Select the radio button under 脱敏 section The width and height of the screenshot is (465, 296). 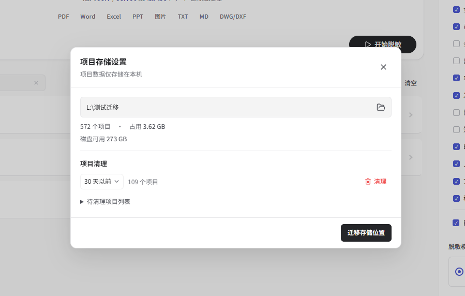tap(459, 271)
